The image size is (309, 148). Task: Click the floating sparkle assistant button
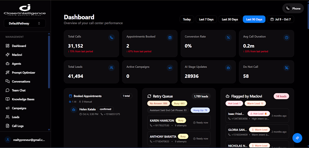(x=297, y=138)
